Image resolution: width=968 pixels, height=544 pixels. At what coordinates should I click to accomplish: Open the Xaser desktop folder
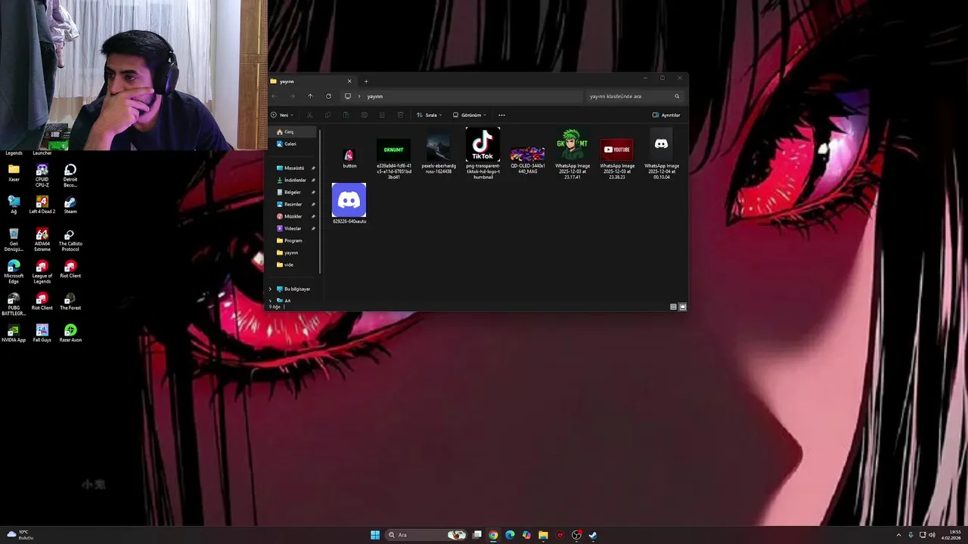14,172
